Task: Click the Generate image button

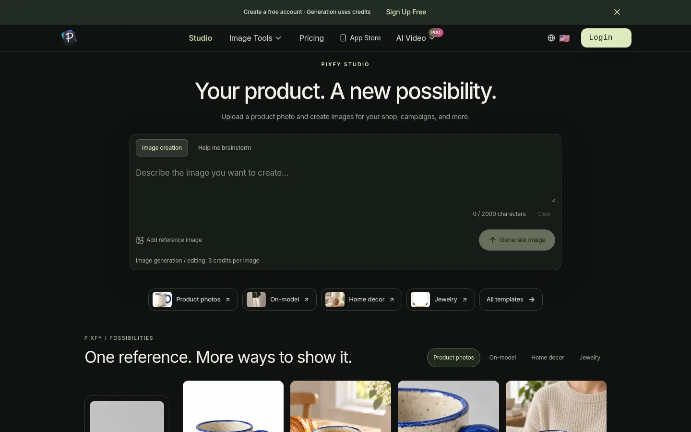Action: 517,240
